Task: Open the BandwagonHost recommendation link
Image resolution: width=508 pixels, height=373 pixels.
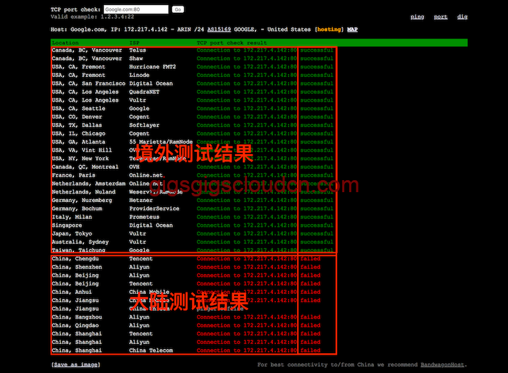Action: [x=442, y=365]
